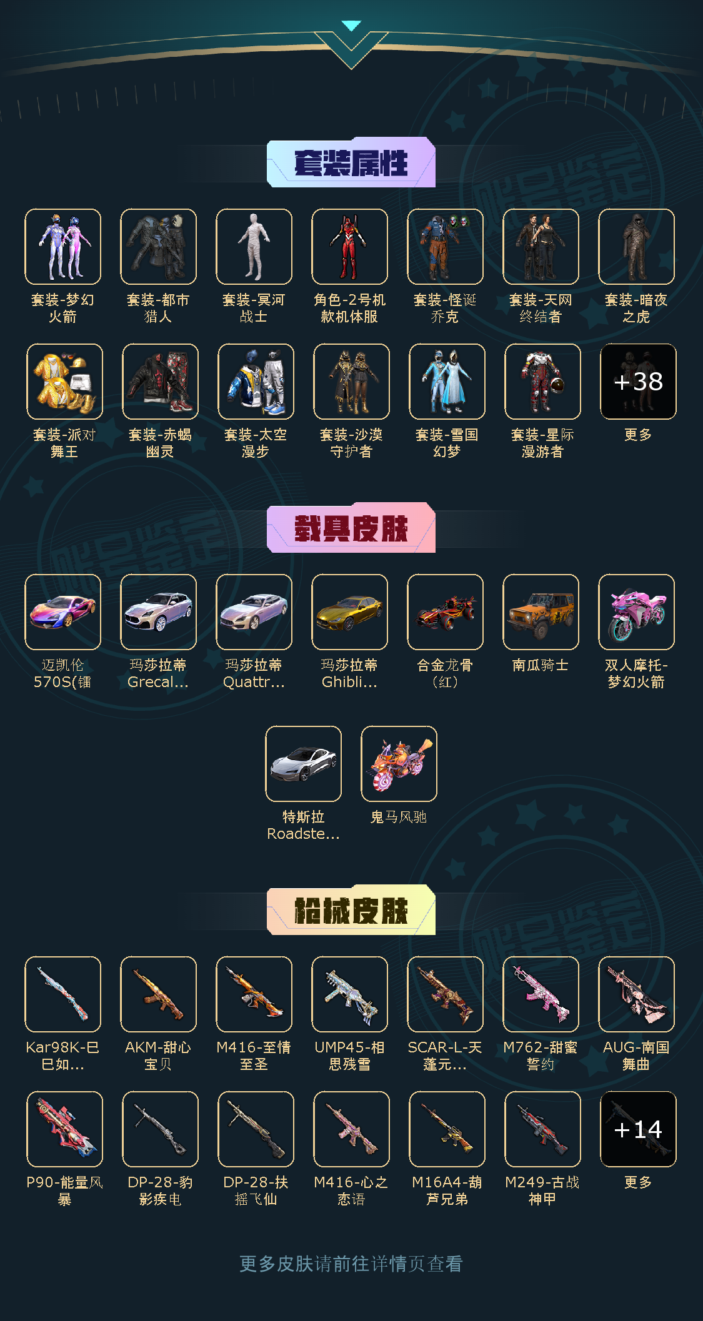This screenshot has height=1321, width=703.
Task: Collapse using the top down-chevron arrow
Action: [x=351, y=44]
